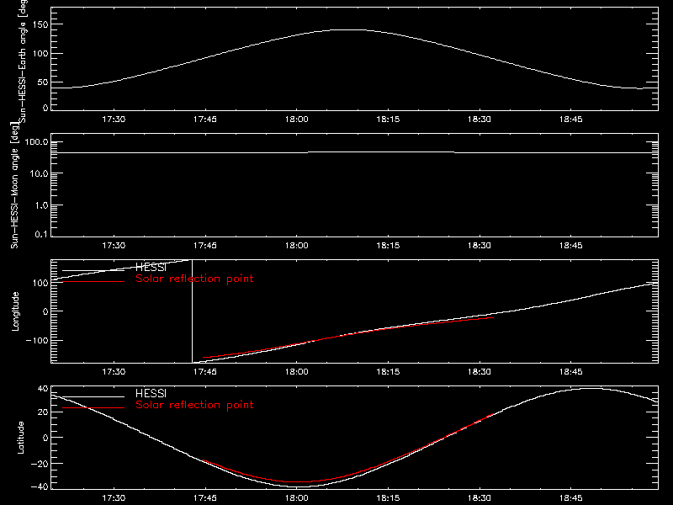Click 18:00 time label under Moon angle plot

pyautogui.click(x=297, y=246)
